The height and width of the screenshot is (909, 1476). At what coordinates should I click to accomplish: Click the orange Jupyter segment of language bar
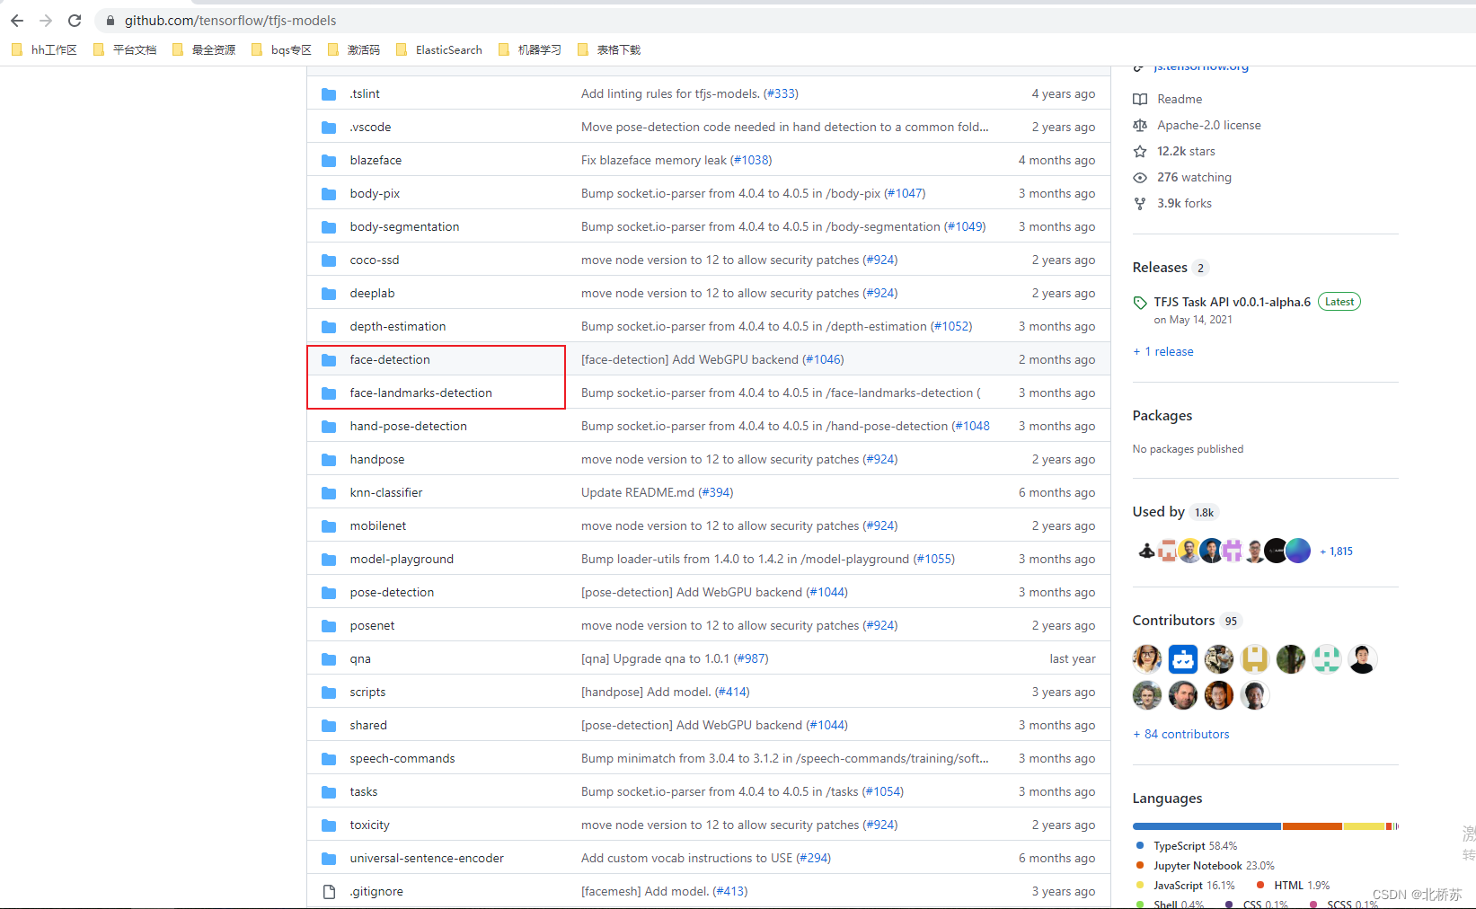coord(1312,826)
